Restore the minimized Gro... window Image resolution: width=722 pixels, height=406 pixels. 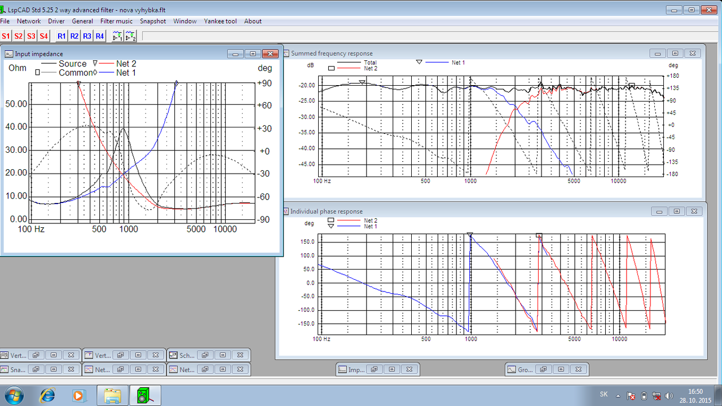pyautogui.click(x=543, y=369)
